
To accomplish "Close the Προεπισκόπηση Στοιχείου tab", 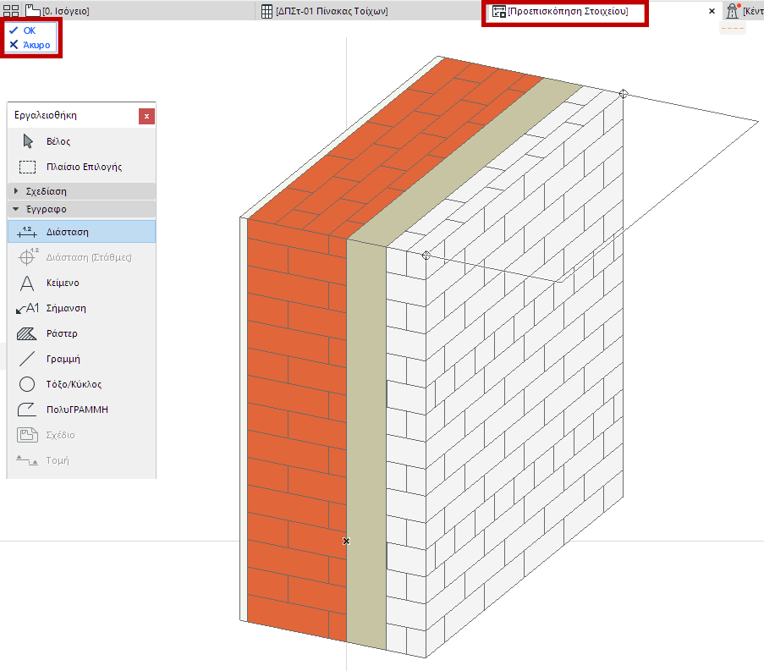I will pos(712,11).
